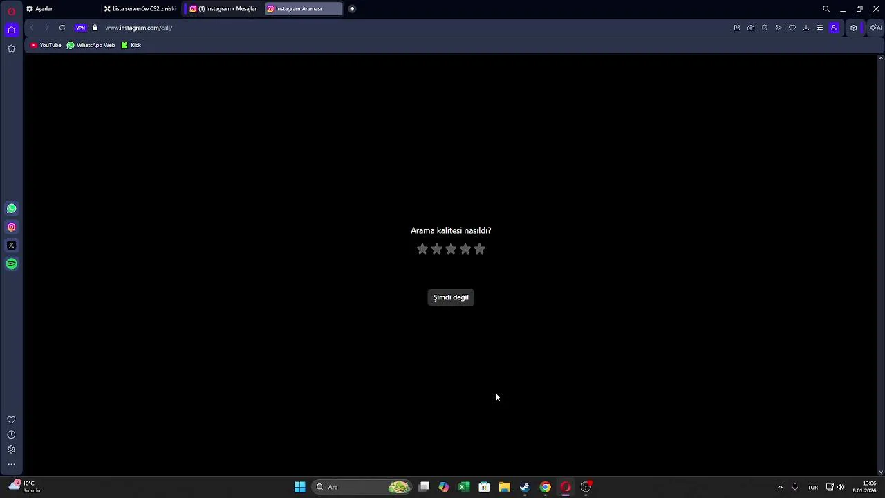This screenshot has height=498, width=885.
Task: Open OBS Studio from the taskbar
Action: pyautogui.click(x=586, y=487)
